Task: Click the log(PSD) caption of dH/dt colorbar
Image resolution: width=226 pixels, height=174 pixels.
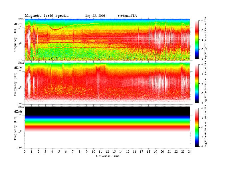Action: pos(206,38)
